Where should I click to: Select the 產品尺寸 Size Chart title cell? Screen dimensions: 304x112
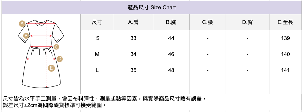click(x=151, y=7)
